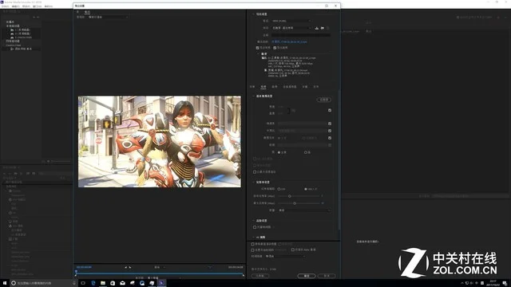
Task: Open the preset dropdown in export settings
Action: point(291,28)
